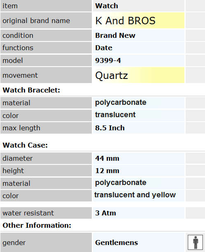This screenshot has width=205, height=252.
Task: Select the model number 9399-4
Action: point(108,60)
